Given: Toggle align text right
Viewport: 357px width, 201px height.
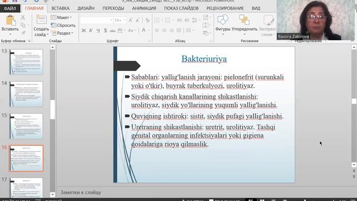Looking at the screenshot, I should (171, 30).
